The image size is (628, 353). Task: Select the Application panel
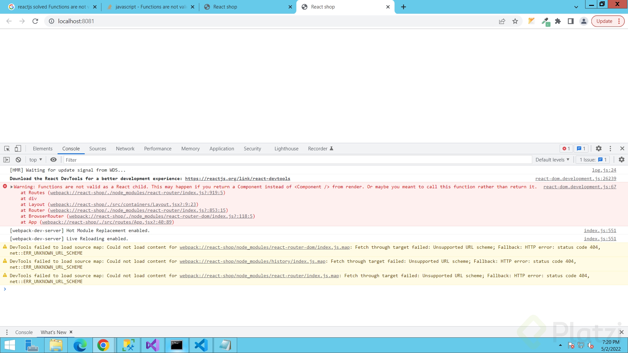222,148
